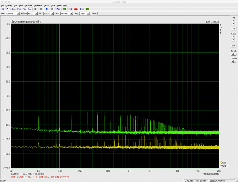
Task: Open the Generator menu
Action: 38,5
